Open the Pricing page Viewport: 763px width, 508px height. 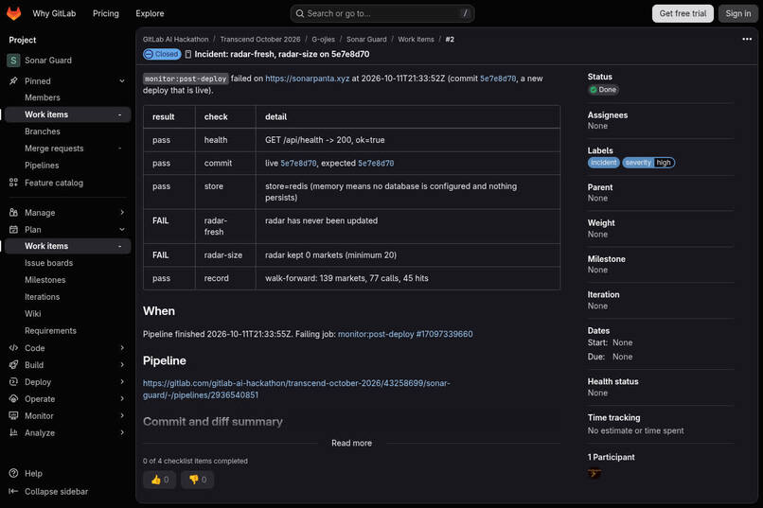coord(106,13)
